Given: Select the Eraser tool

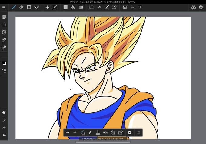Looking at the screenshot, I should [x=21, y=7].
